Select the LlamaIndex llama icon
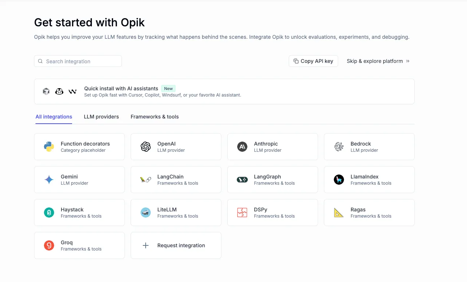The image size is (467, 282). (339, 180)
